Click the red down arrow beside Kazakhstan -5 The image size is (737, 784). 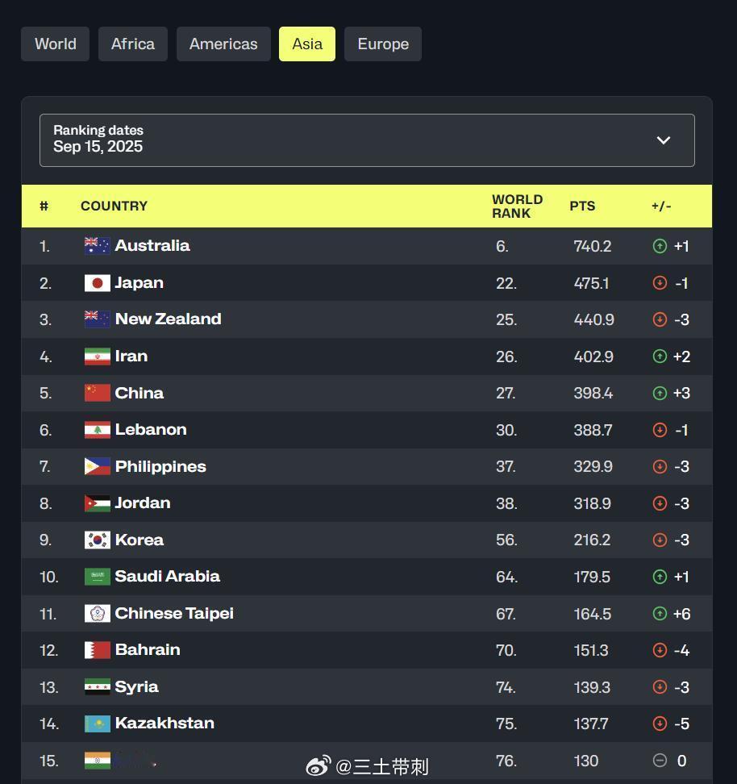[x=660, y=724]
